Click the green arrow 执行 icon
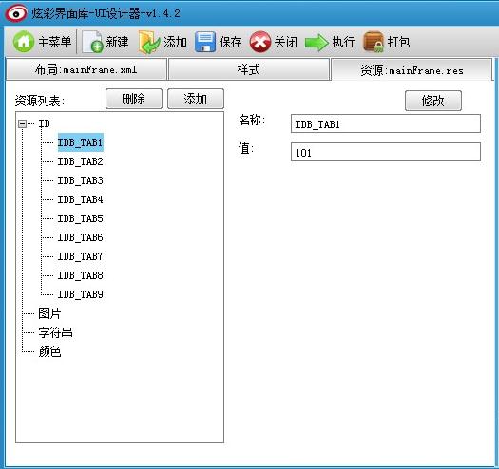The height and width of the screenshot is (469, 499). [317, 43]
